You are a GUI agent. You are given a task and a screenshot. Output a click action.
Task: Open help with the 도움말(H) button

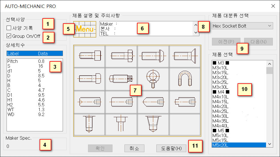pyautogui.click(x=171, y=148)
